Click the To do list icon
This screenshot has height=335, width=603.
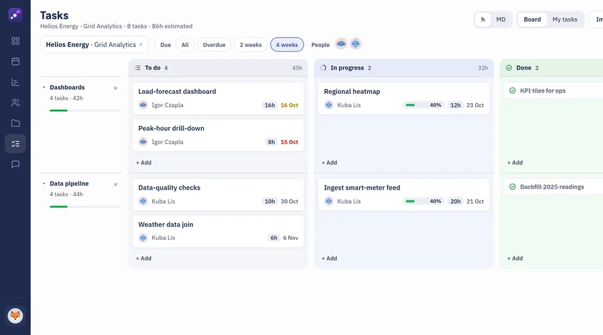tap(137, 68)
